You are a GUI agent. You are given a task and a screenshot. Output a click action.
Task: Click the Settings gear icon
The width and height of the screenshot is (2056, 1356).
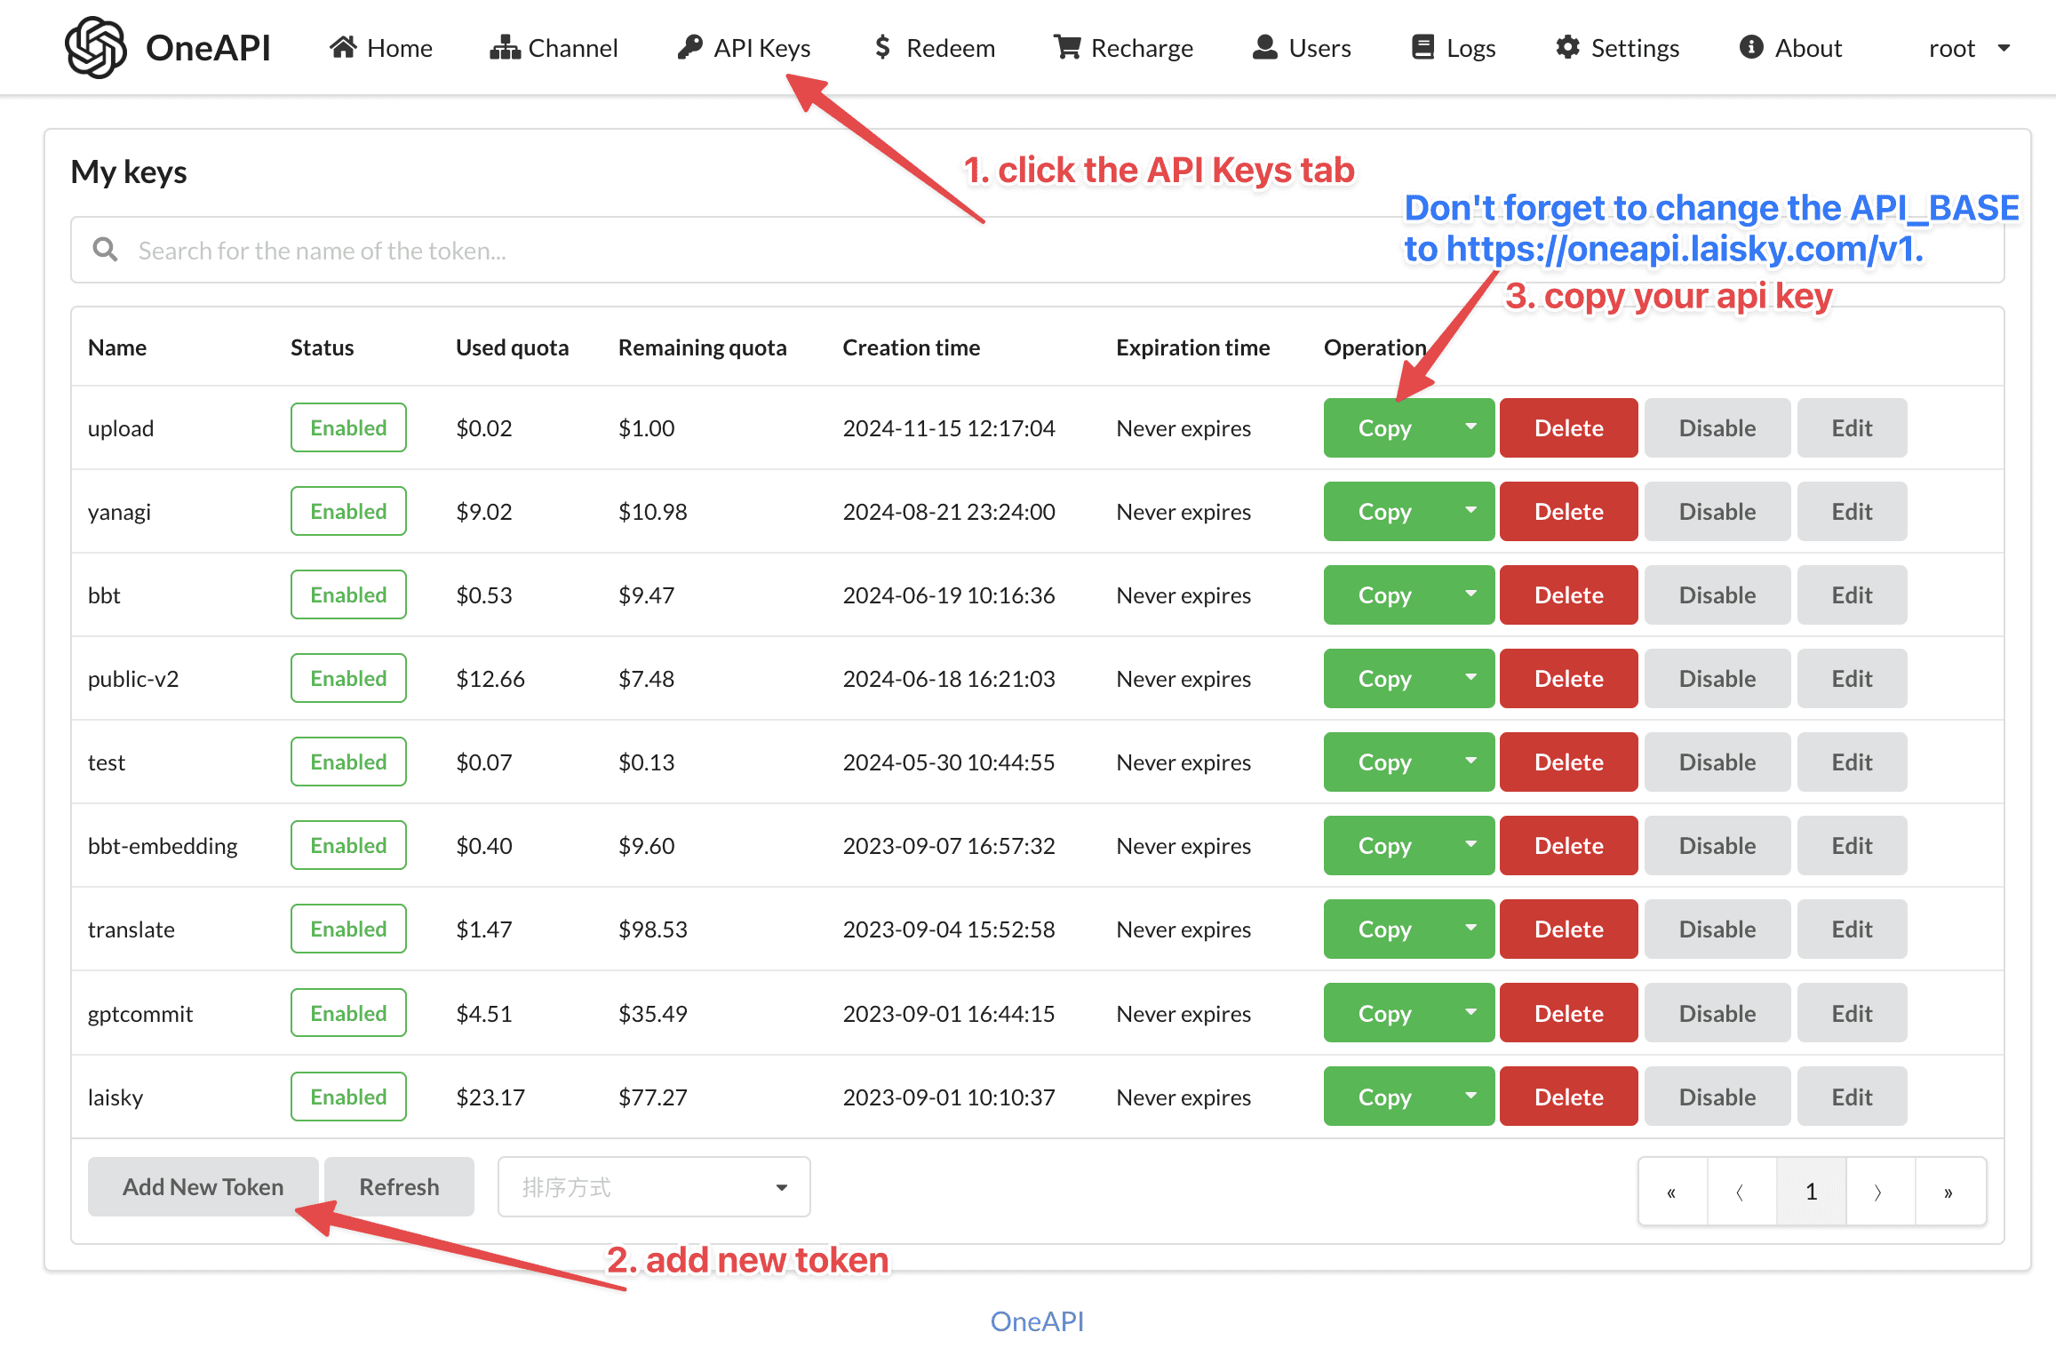(x=1567, y=47)
